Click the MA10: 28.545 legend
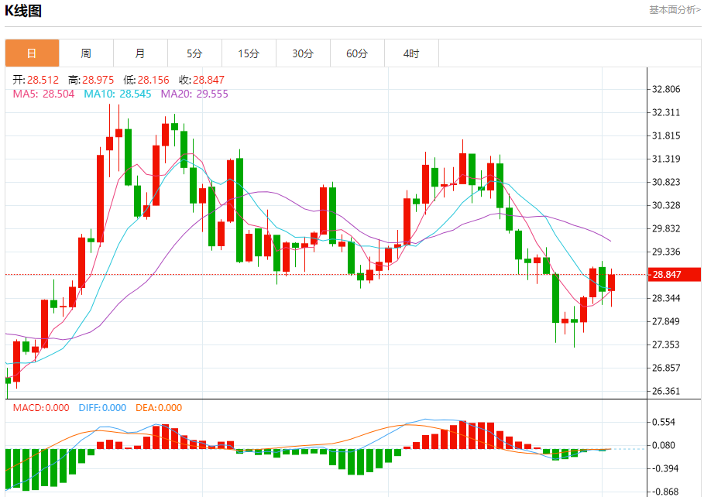Viewport: 704px width, 497px height. click(x=118, y=94)
